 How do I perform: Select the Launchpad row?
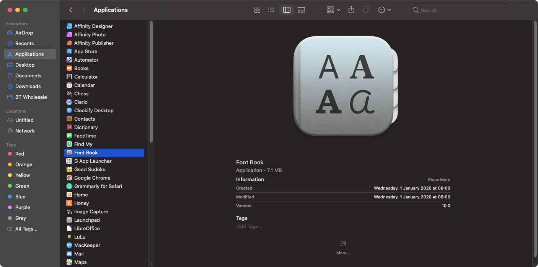104,220
